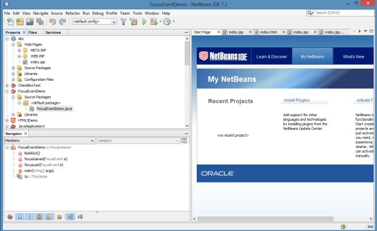377x231 pixels.
Task: Click the Debug Project toolbar icon
Action: (154, 22)
